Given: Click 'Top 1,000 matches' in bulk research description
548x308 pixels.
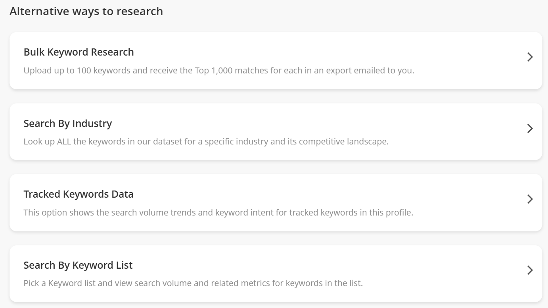Looking at the screenshot, I should pyautogui.click(x=228, y=71).
